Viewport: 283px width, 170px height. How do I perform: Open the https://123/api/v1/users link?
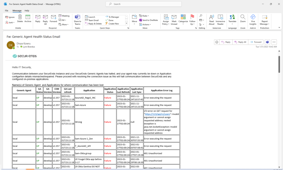tap(157, 114)
